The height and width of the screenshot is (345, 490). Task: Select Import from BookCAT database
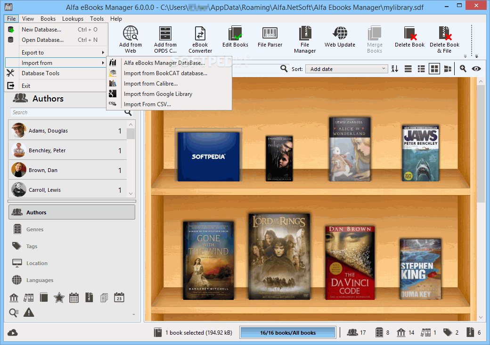click(169, 73)
